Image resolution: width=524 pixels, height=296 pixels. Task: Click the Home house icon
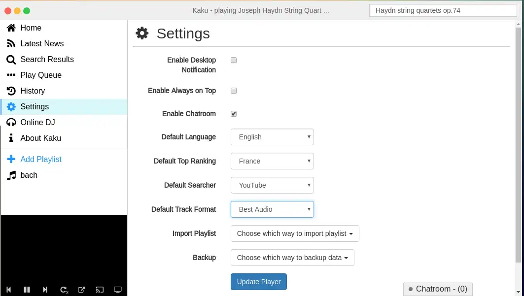(11, 28)
